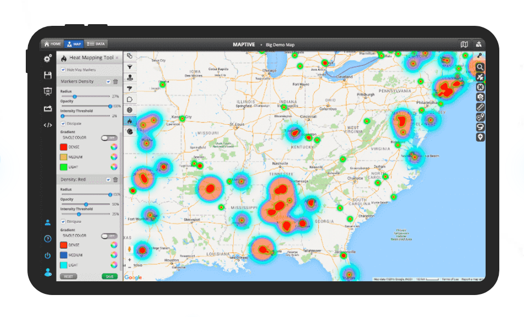Screen dimensions: 524x317
Task: Open the presentation mode icon
Action: click(48, 91)
